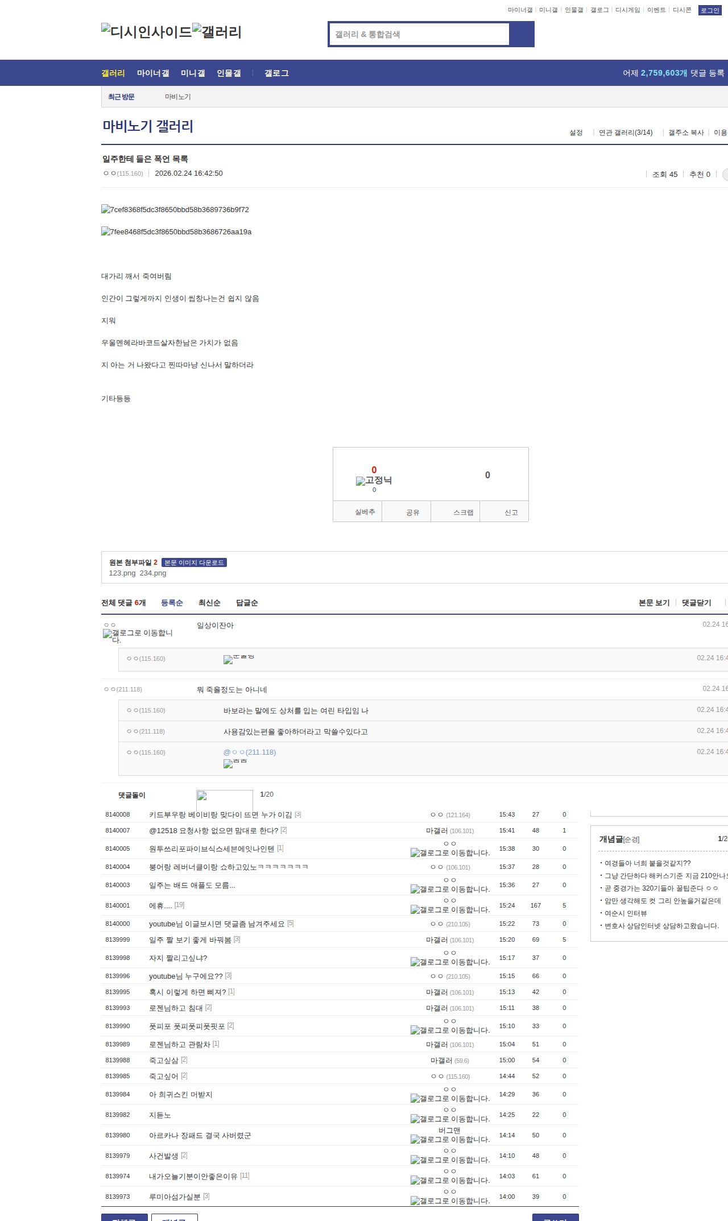Open 이벤트 in the top utility links

coord(656,10)
